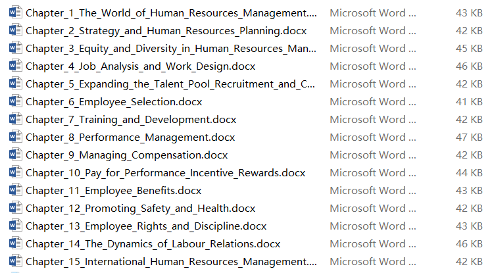Select Chapter_15_International_Human_Resources file name
The height and width of the screenshot is (273, 492).
[171, 261]
